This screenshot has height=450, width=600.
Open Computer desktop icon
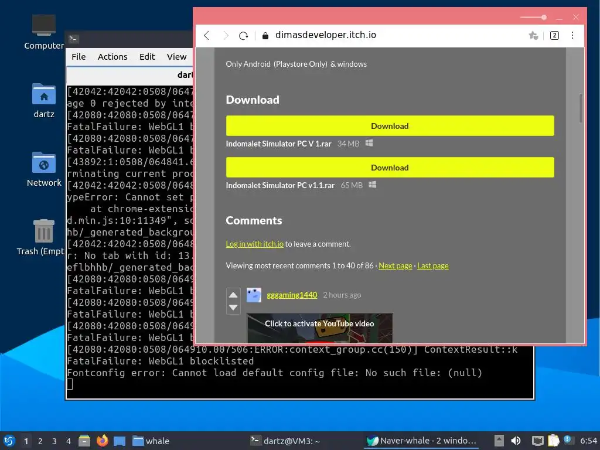43,32
